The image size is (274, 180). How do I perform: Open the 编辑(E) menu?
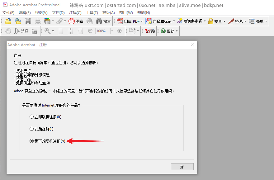click(25, 13)
